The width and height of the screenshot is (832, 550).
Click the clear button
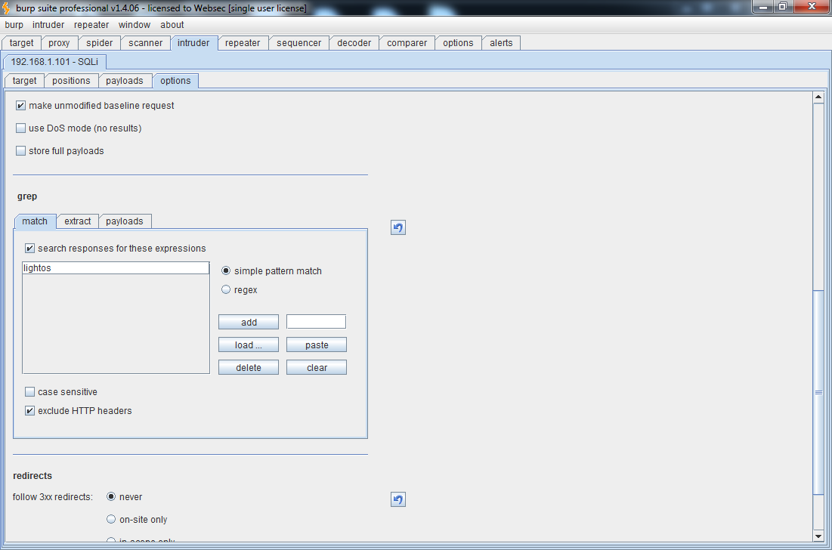(317, 368)
